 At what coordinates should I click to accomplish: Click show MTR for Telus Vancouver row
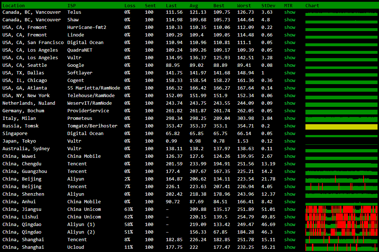coord(290,12)
